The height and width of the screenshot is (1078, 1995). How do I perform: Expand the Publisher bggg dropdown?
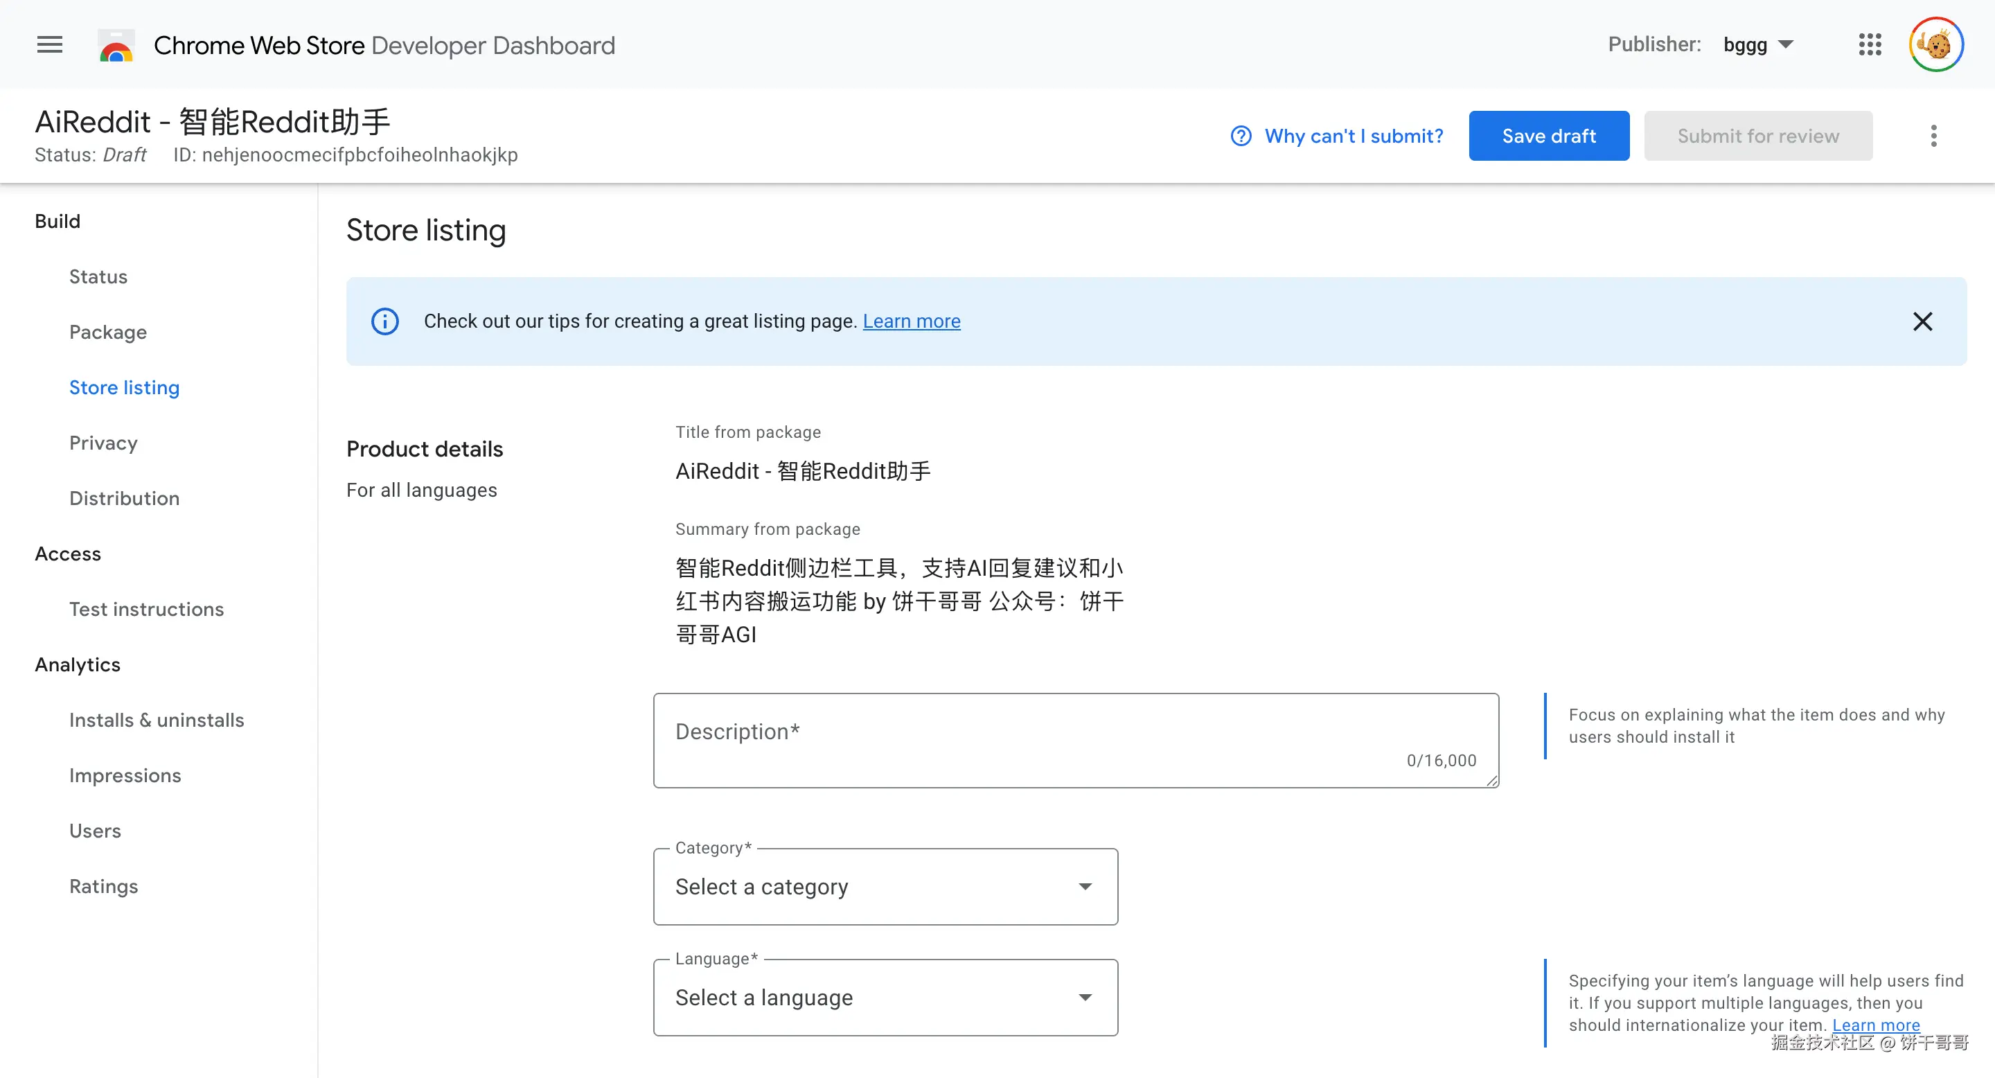pyautogui.click(x=1758, y=44)
